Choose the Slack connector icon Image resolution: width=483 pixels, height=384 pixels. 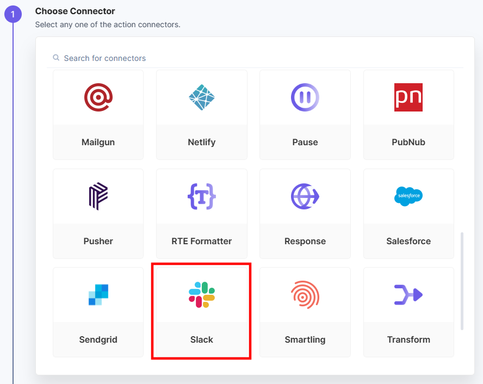coord(202,295)
